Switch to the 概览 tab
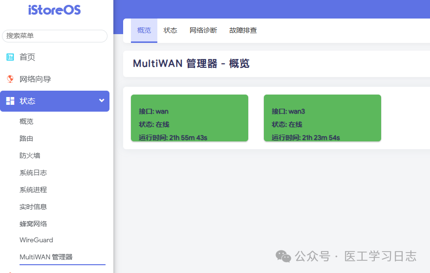Viewport: 430px width, 273px height. pyautogui.click(x=144, y=30)
